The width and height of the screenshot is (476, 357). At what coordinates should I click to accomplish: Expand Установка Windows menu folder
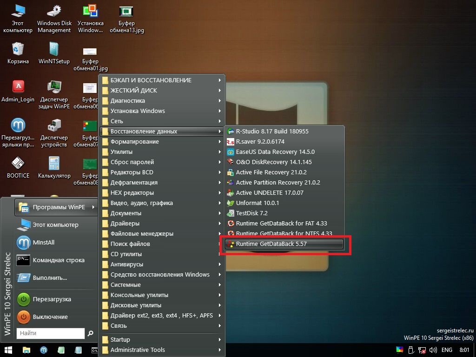[162, 111]
